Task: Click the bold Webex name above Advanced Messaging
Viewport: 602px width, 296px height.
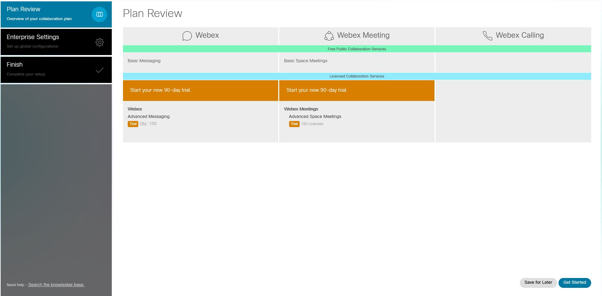Action: pyautogui.click(x=135, y=109)
